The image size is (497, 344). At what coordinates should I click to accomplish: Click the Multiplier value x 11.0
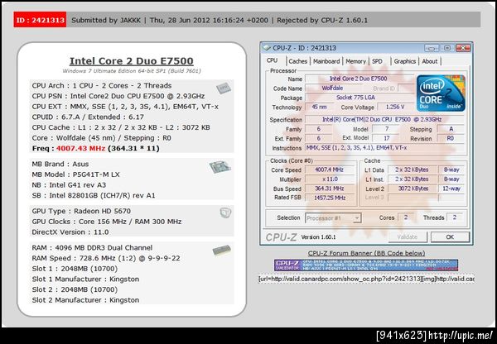click(330, 179)
